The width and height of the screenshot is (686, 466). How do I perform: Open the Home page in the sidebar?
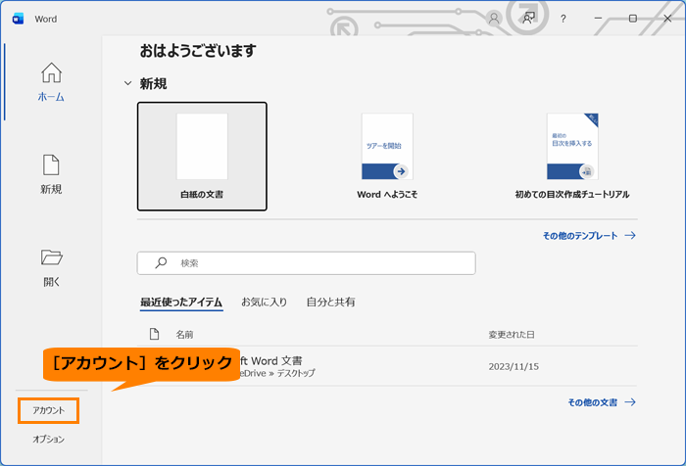tap(51, 82)
